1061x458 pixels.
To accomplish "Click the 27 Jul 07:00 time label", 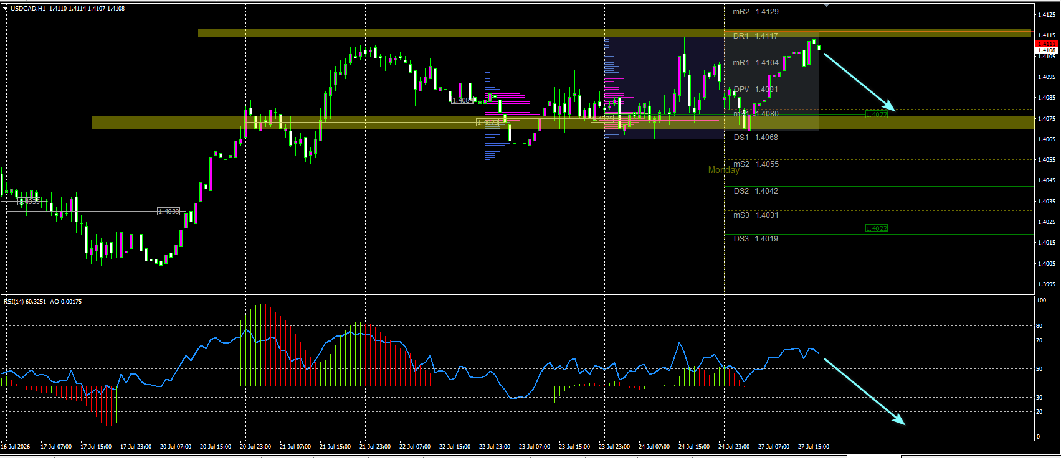I will (774, 447).
